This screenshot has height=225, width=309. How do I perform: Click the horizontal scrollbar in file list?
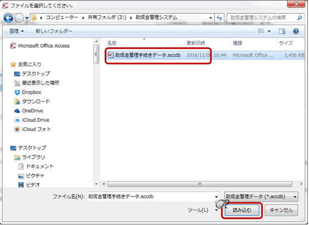pos(199,184)
